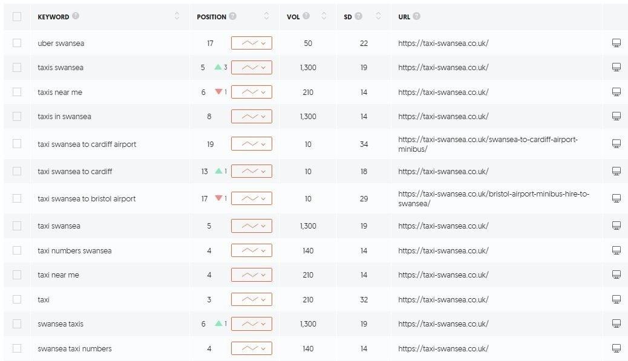Viewport: 628px width, 361px height.
Task: Select checkbox for taxi numbers swansea row
Action: click(x=17, y=250)
